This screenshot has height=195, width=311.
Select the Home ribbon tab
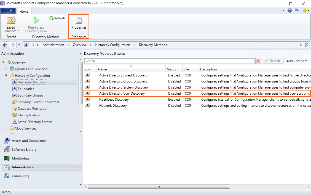point(24,11)
